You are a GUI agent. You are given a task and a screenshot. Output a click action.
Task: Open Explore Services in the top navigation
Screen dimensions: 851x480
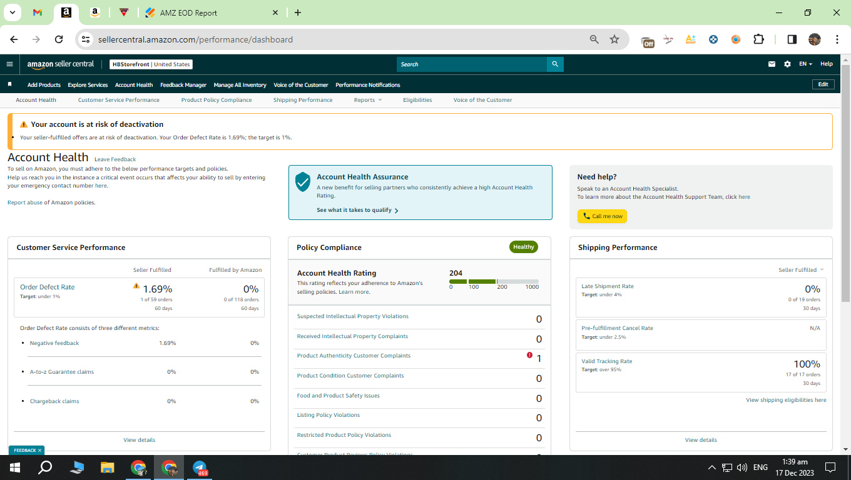[x=88, y=85]
